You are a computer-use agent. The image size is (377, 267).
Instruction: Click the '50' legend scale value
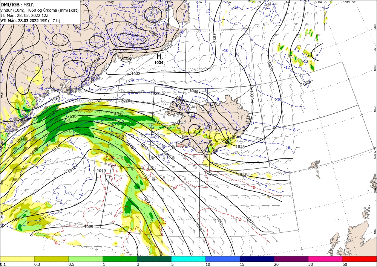(345, 264)
